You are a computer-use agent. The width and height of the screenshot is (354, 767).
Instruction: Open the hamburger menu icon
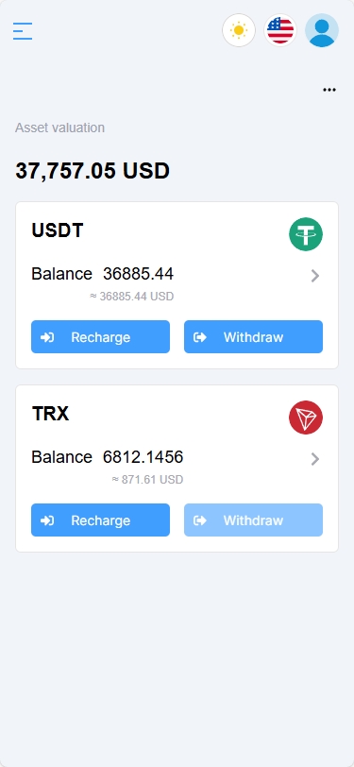click(23, 31)
